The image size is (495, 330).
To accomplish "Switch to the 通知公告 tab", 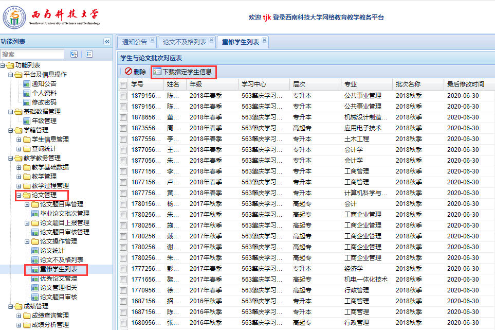I will pos(134,42).
